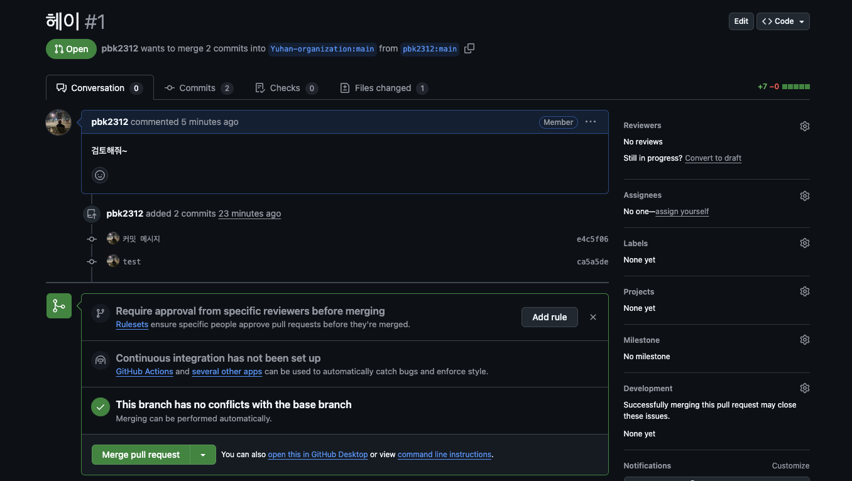Open Reviewers gear settings

[x=805, y=126]
